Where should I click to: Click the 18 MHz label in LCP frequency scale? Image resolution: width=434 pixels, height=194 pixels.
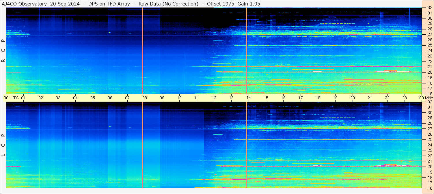pyautogui.click(x=430, y=177)
